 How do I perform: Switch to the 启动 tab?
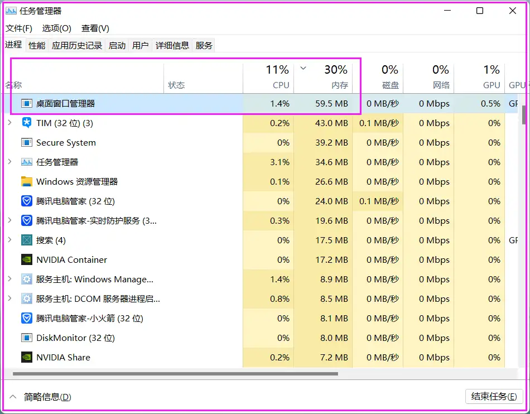(x=117, y=45)
